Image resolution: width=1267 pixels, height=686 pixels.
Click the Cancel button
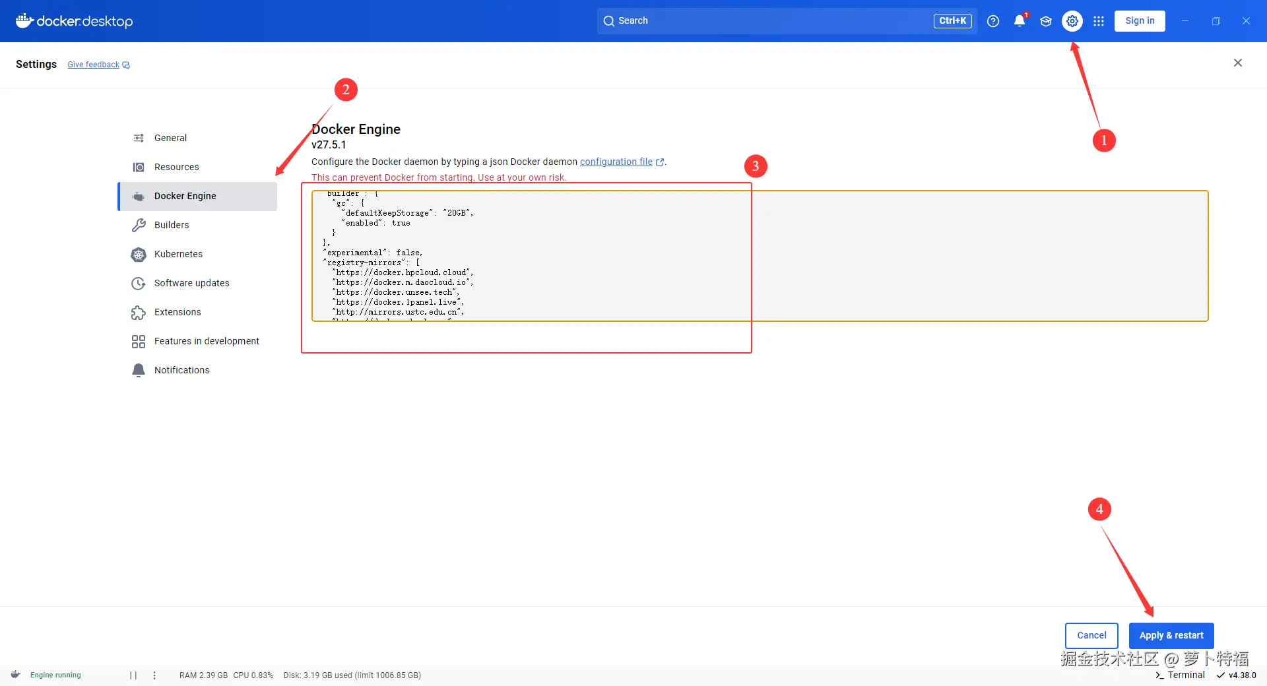[x=1091, y=635]
